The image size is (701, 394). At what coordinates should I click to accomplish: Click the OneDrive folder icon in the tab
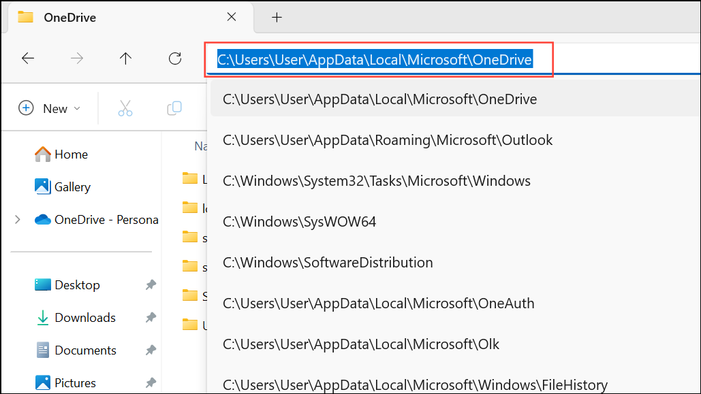25,16
